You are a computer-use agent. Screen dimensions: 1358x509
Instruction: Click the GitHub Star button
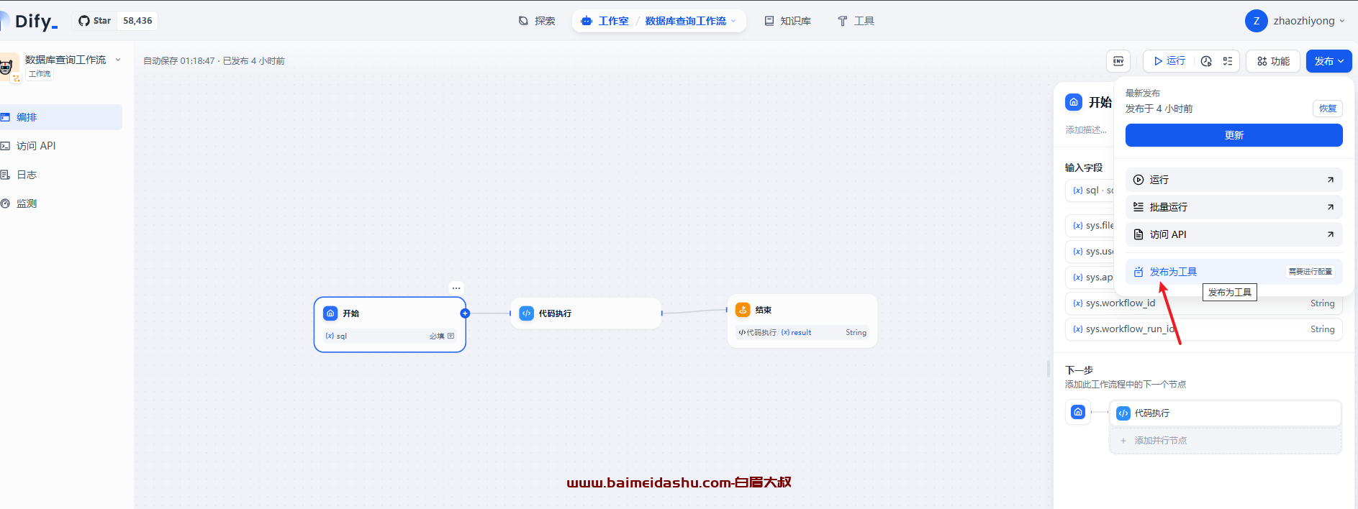pyautogui.click(x=95, y=21)
